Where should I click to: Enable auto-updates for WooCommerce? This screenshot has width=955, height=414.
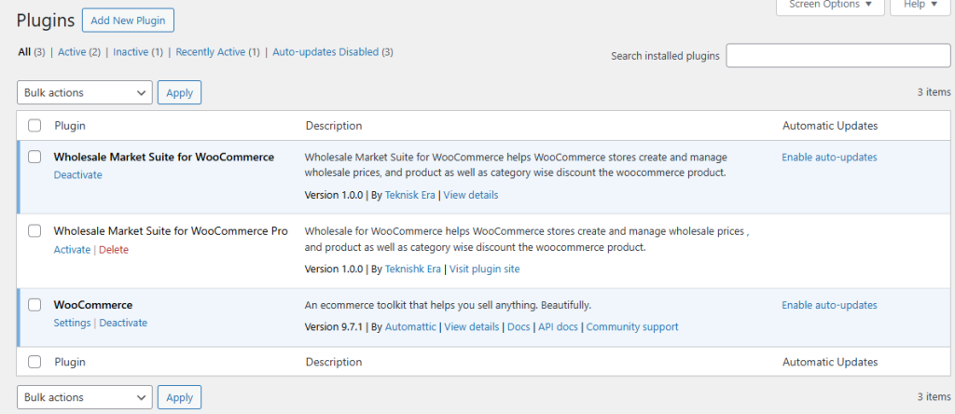pos(828,305)
